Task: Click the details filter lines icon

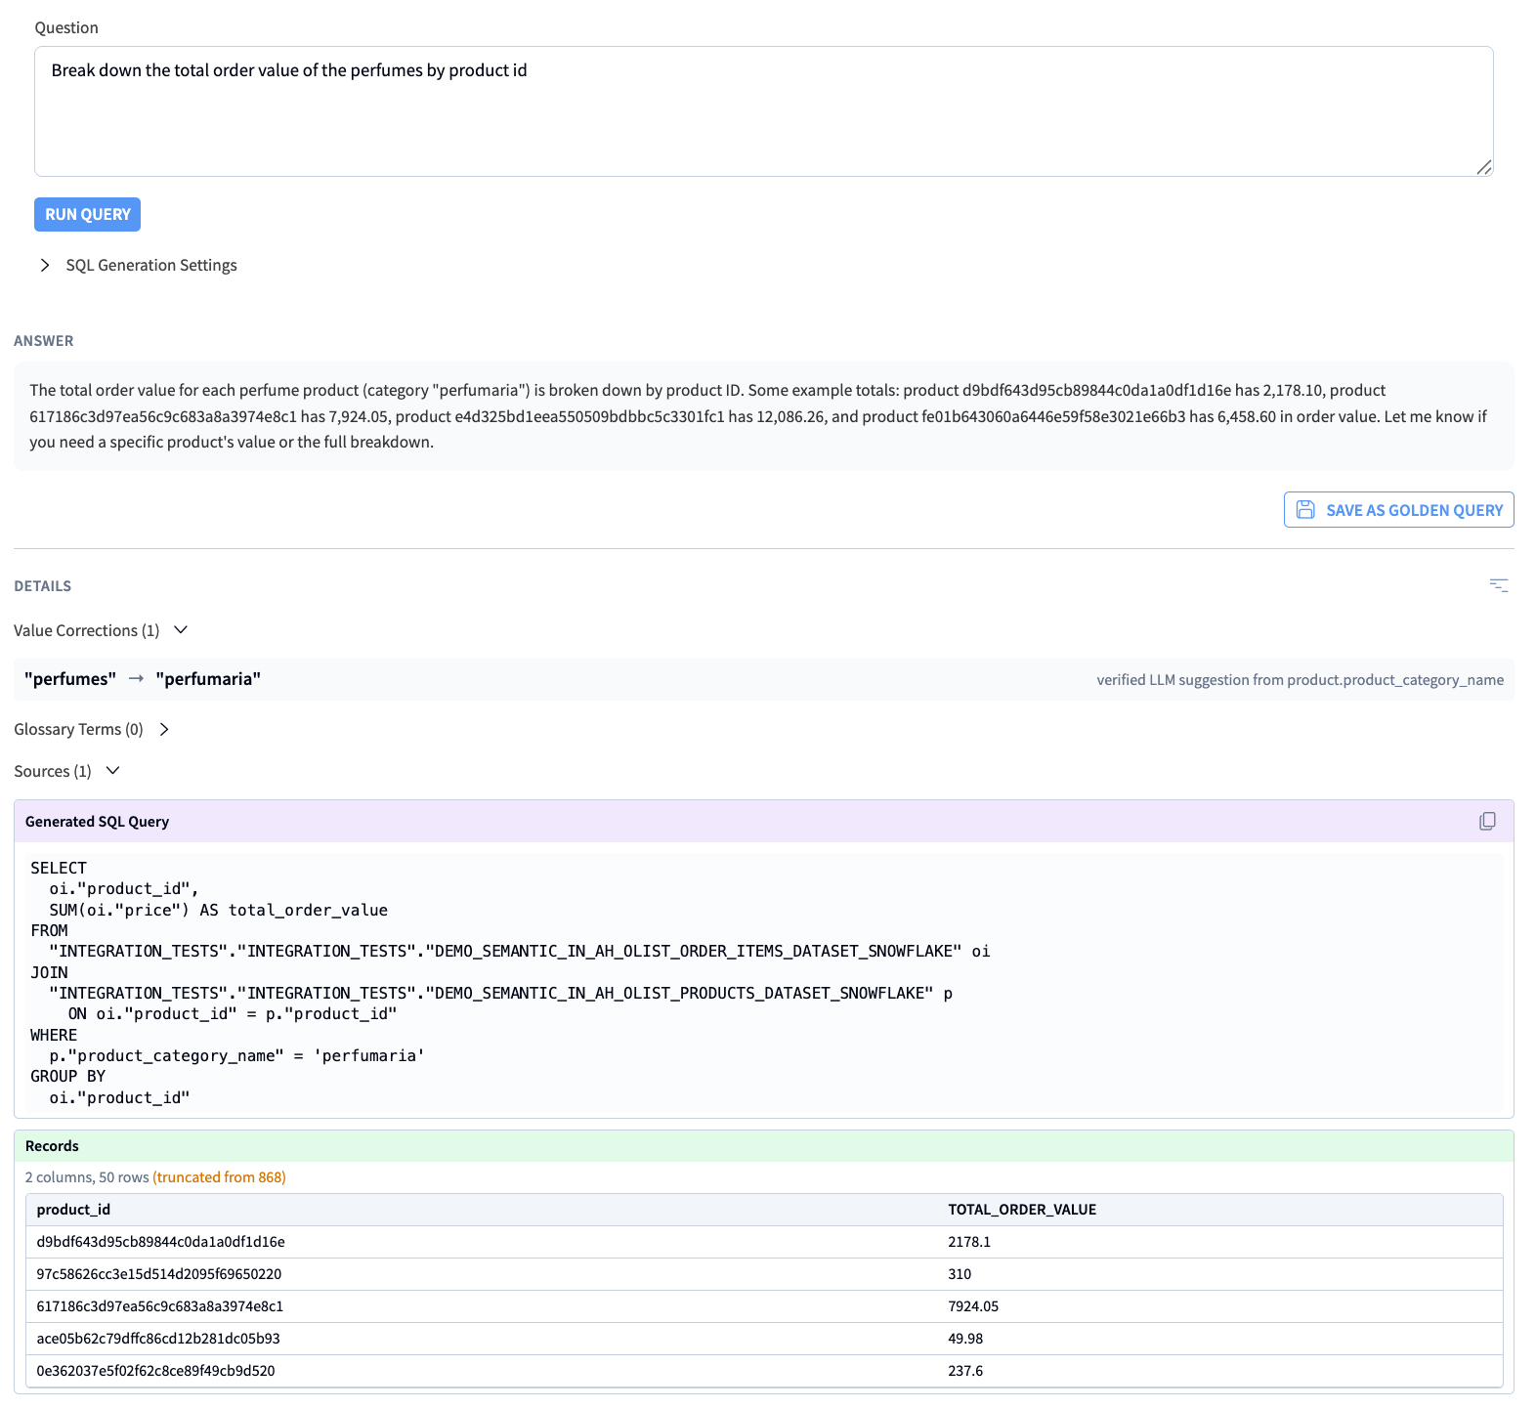Action: coord(1499,585)
